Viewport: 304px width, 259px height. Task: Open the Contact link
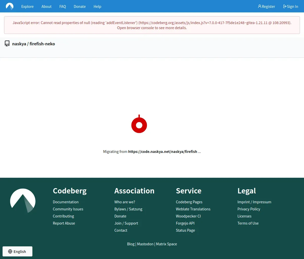(x=121, y=230)
